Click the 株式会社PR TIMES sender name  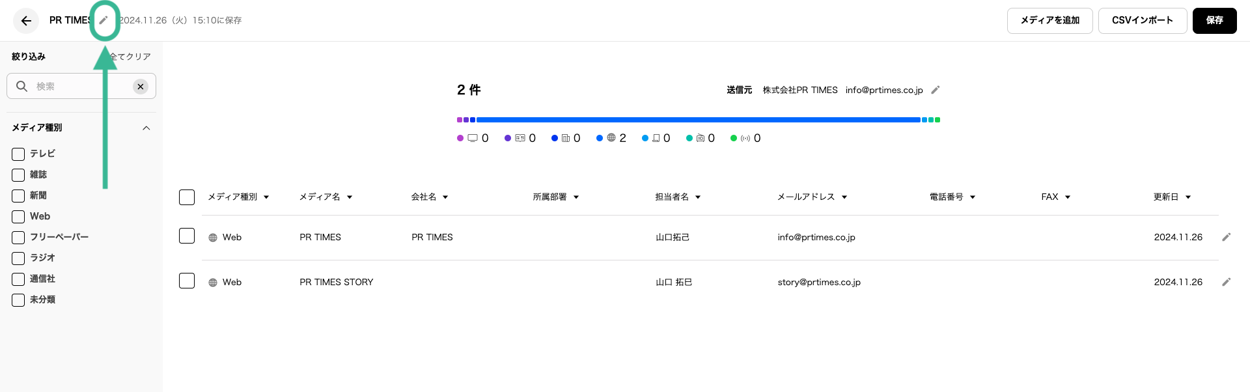800,90
